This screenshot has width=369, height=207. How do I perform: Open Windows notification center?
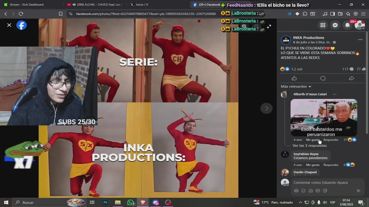coord(361,202)
